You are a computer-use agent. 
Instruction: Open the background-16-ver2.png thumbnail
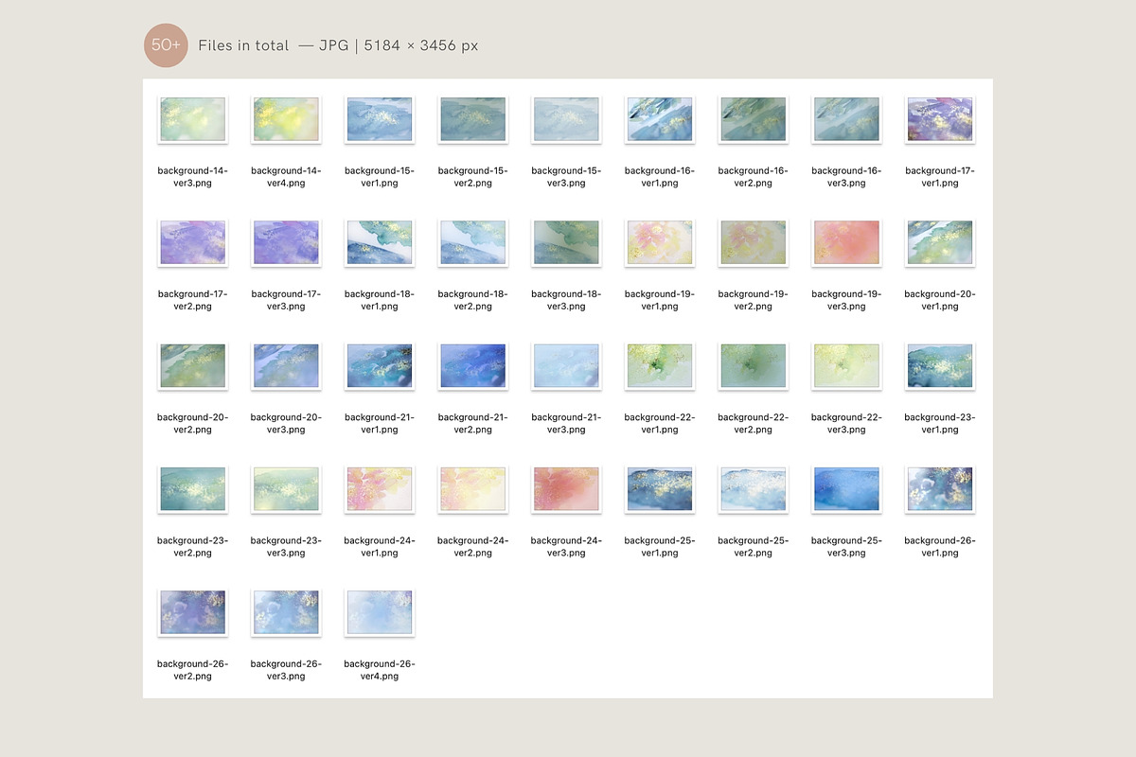point(754,119)
